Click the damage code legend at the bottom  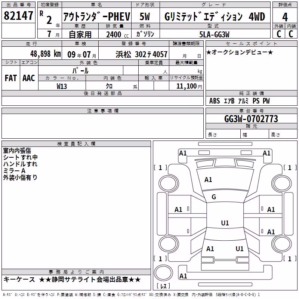point(132,295)
